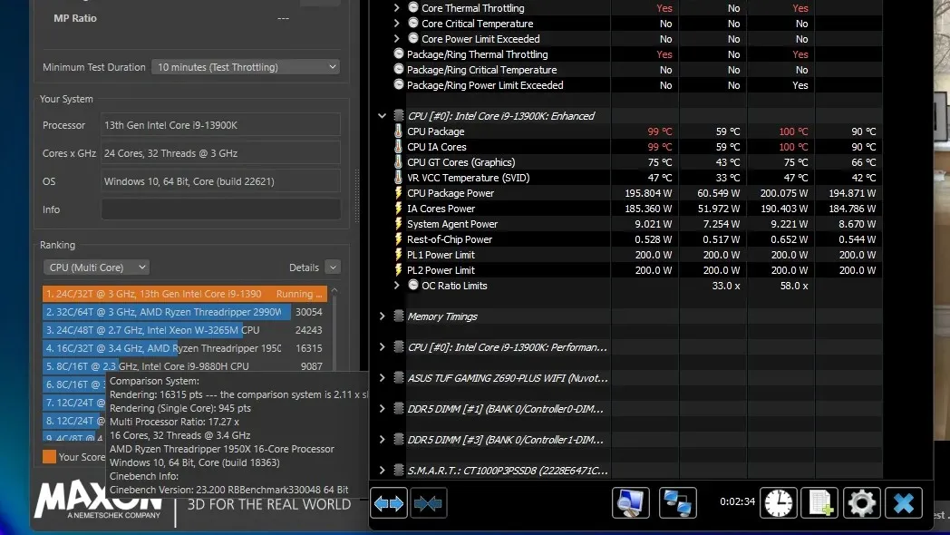The image size is (950, 535).
Task: Click the shrink columns arrows icon
Action: point(429,502)
